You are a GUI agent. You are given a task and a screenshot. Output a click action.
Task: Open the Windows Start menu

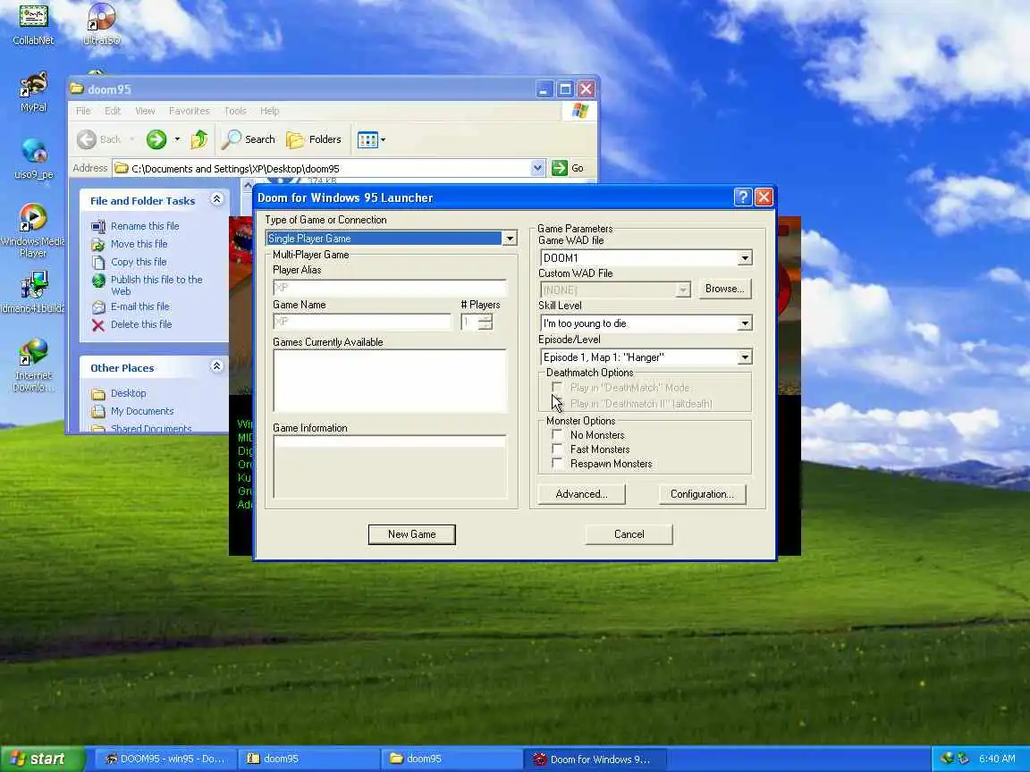click(x=41, y=759)
